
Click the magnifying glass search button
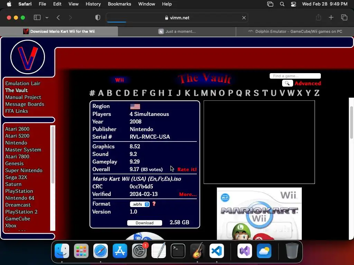tap(287, 83)
